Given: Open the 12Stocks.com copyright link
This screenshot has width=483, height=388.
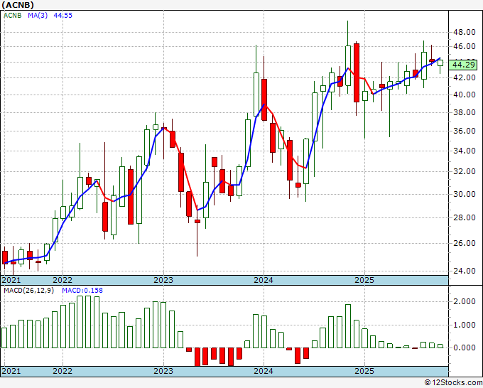Looking at the screenshot, I should 453,383.
